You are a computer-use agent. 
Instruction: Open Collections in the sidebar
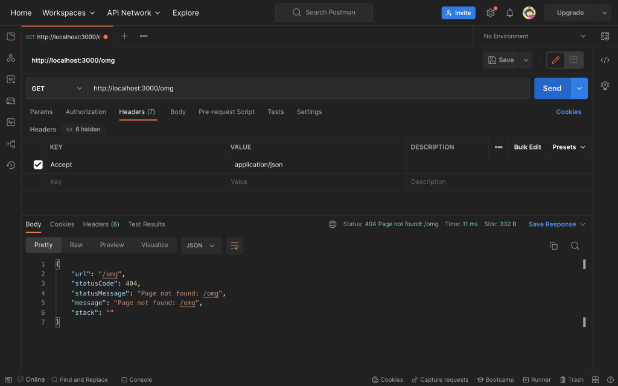click(x=11, y=37)
